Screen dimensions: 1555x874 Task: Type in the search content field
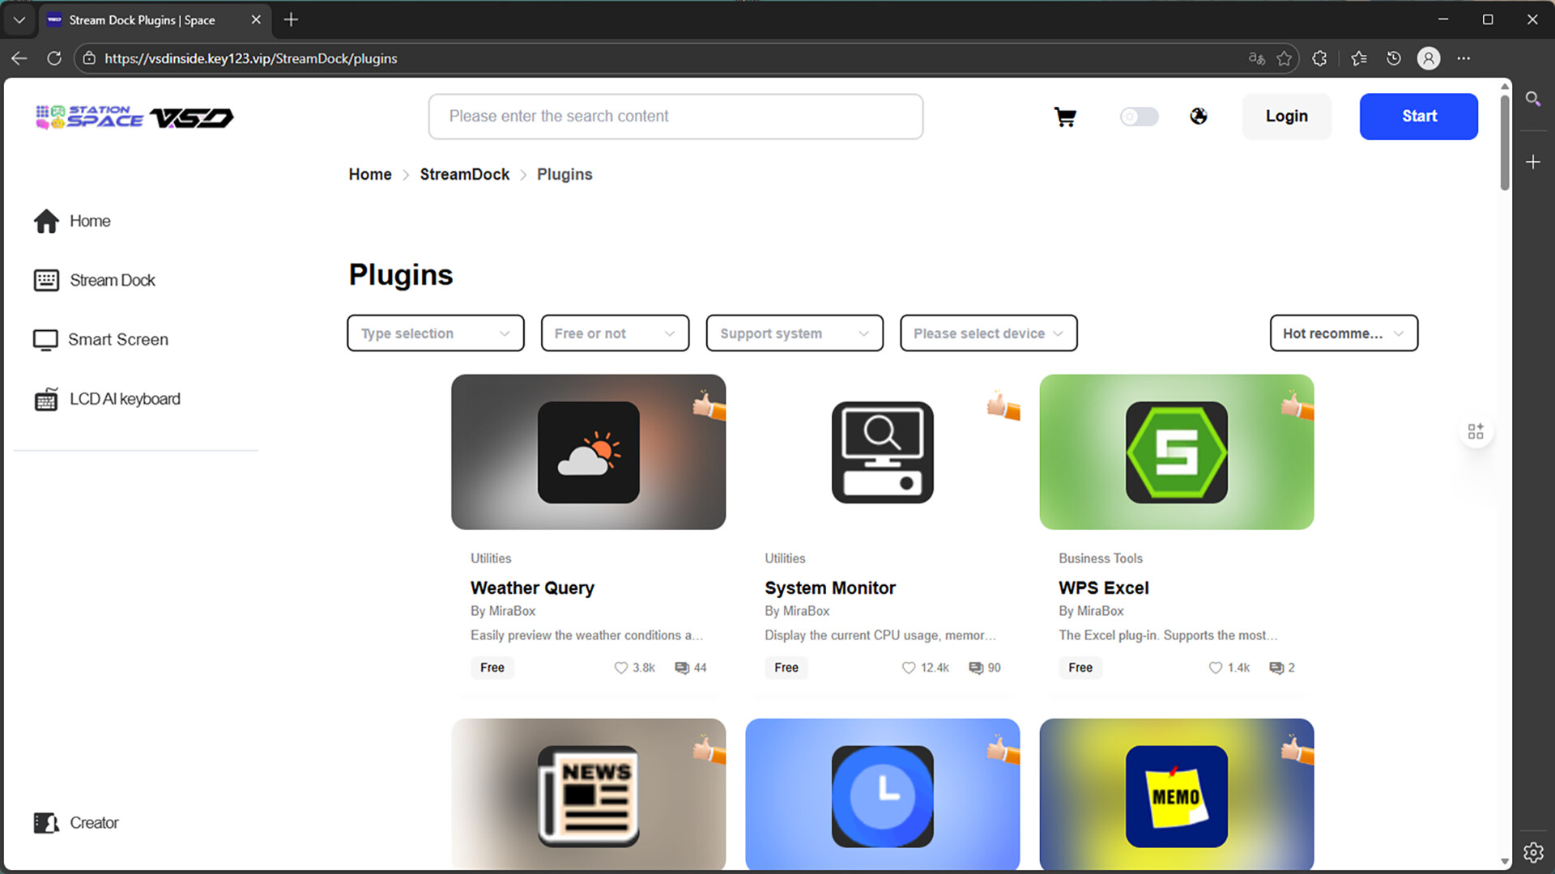675,117
